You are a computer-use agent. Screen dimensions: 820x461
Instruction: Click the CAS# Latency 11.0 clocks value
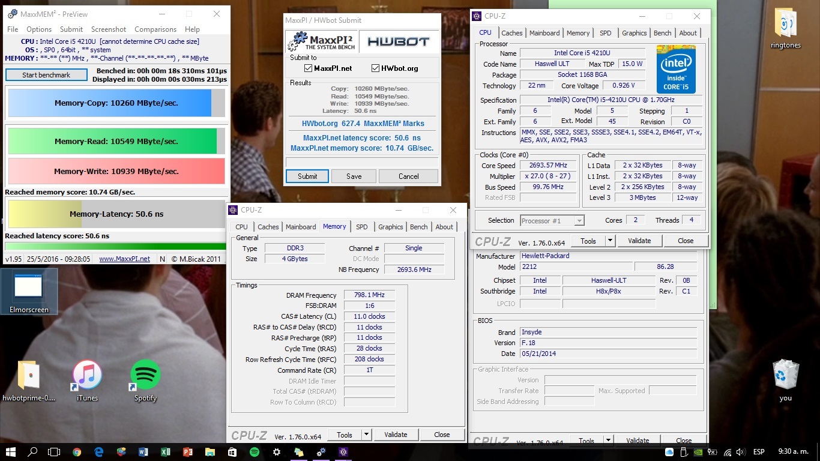pyautogui.click(x=369, y=316)
